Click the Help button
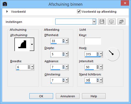131x104 pixels. pos(94,96)
